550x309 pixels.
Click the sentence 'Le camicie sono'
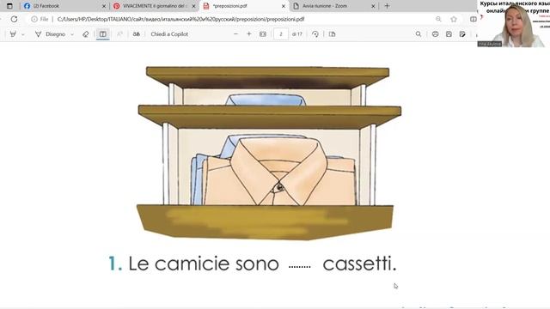click(x=204, y=264)
